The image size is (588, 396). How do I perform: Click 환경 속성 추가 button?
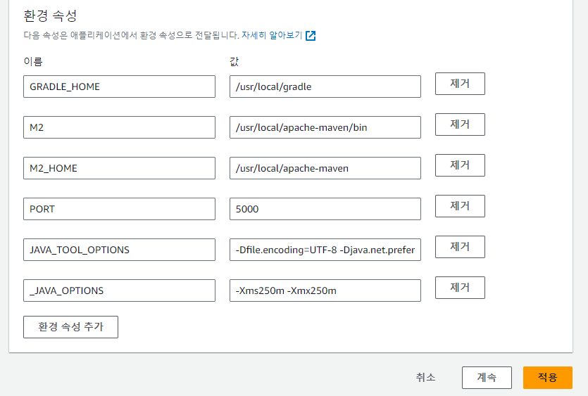pyautogui.click(x=70, y=327)
